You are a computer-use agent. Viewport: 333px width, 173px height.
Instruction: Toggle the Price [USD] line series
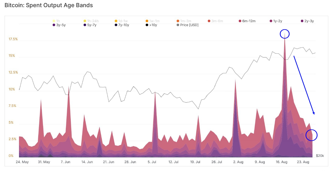[x=187, y=25]
